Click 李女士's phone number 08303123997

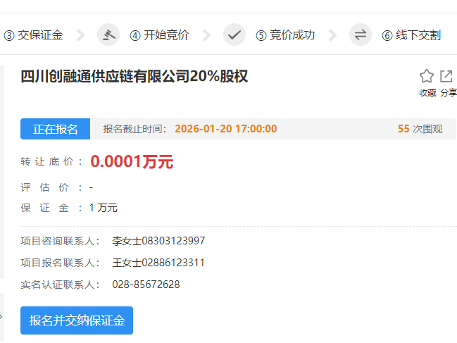(173, 241)
